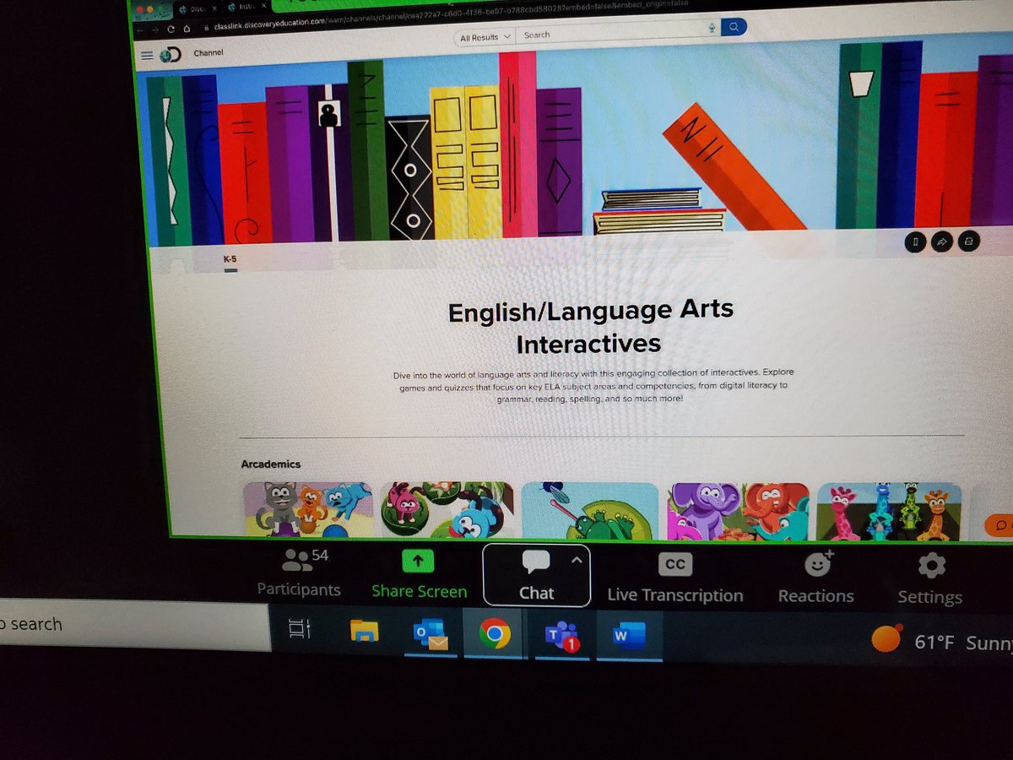Open Zoom Reactions
Screen dimensions: 1013x760
coord(815,578)
